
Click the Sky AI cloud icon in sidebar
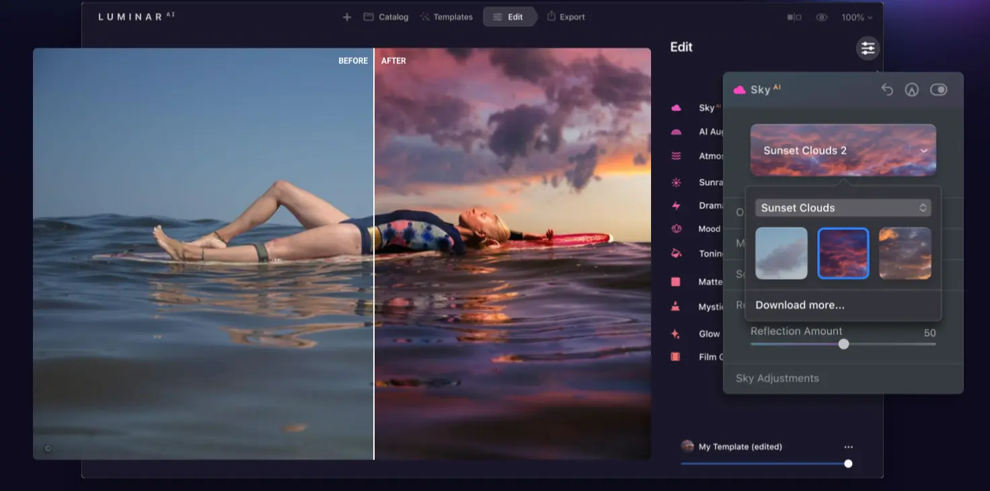coord(676,108)
